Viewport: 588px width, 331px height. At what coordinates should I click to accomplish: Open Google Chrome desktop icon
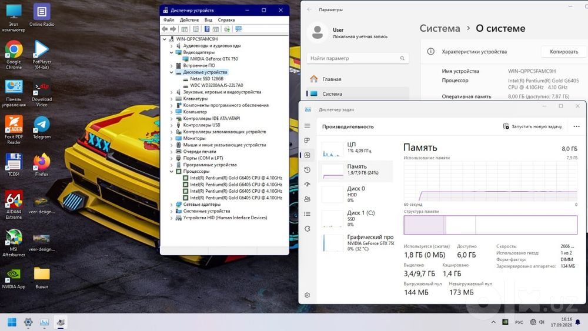(14, 55)
